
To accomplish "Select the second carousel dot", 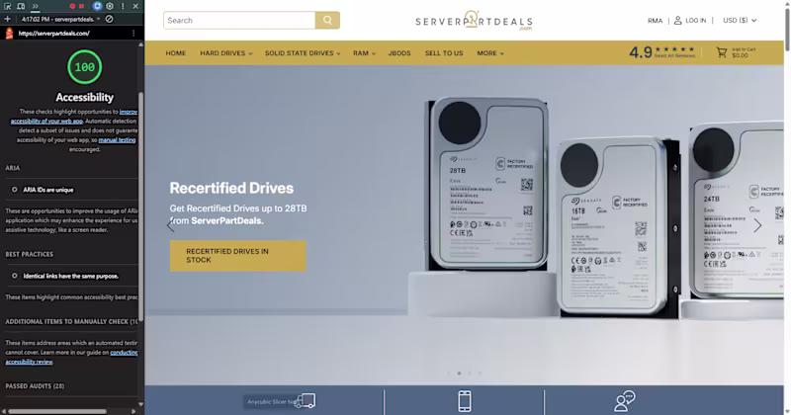I will point(459,373).
